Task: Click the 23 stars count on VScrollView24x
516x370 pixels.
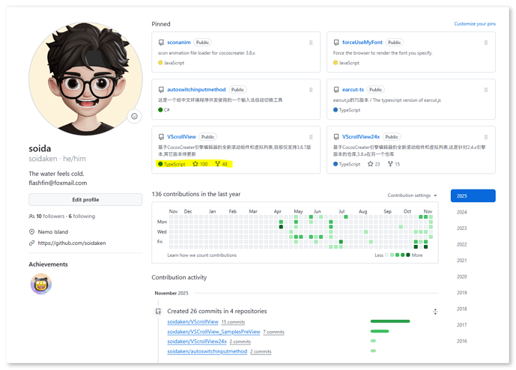Action: click(377, 164)
